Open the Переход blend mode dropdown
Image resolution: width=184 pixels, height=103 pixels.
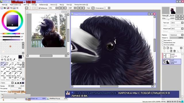[182, 35]
